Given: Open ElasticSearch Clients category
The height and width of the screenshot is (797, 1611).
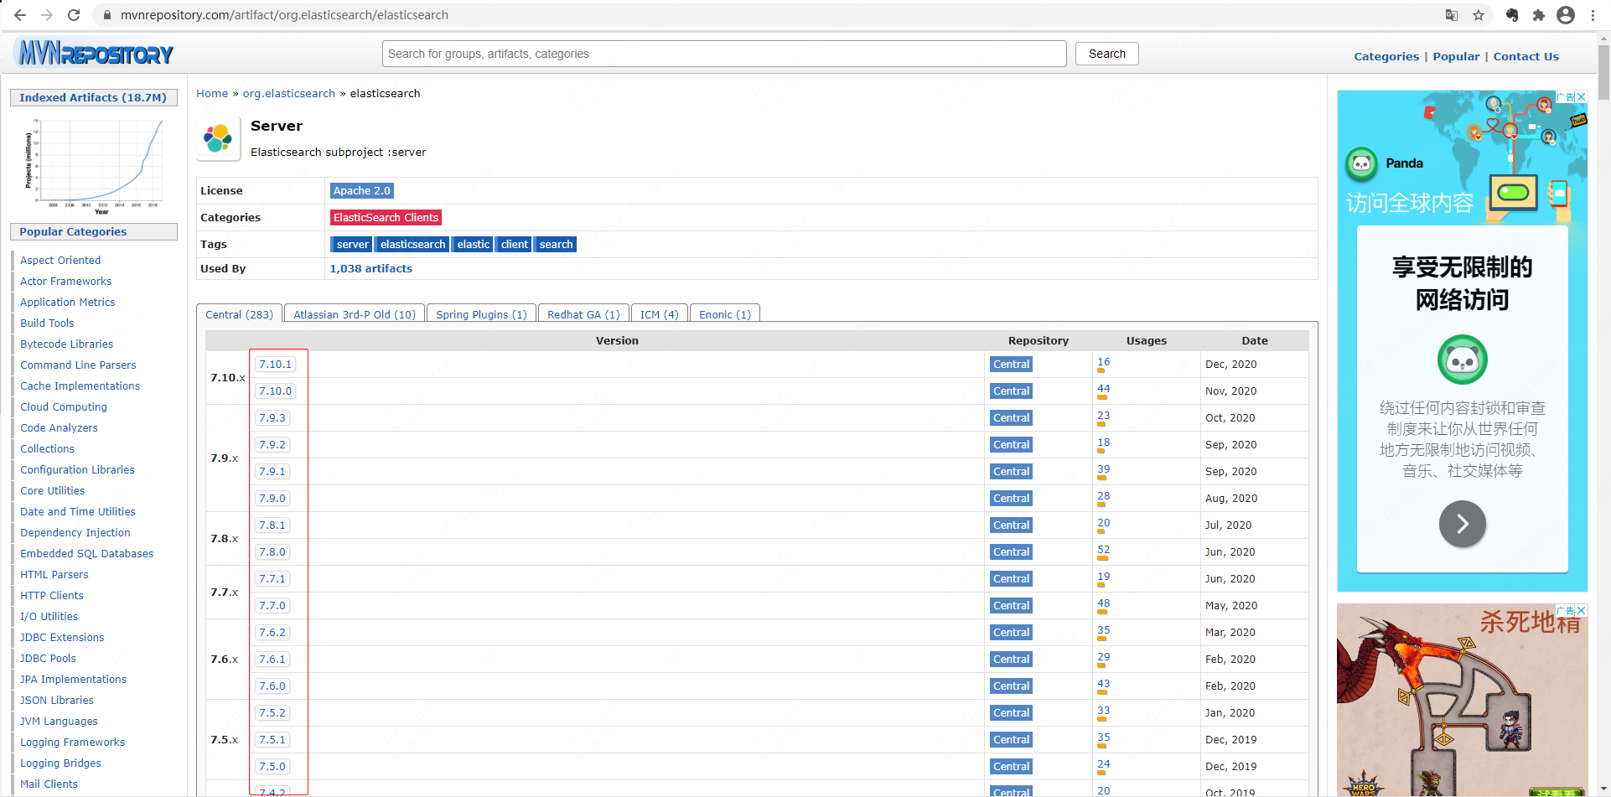Looking at the screenshot, I should tap(386, 218).
